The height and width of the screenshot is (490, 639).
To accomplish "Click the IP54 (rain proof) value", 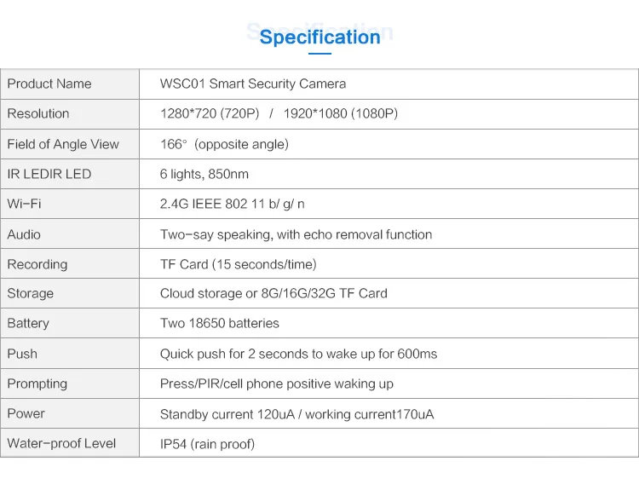I will (207, 444).
